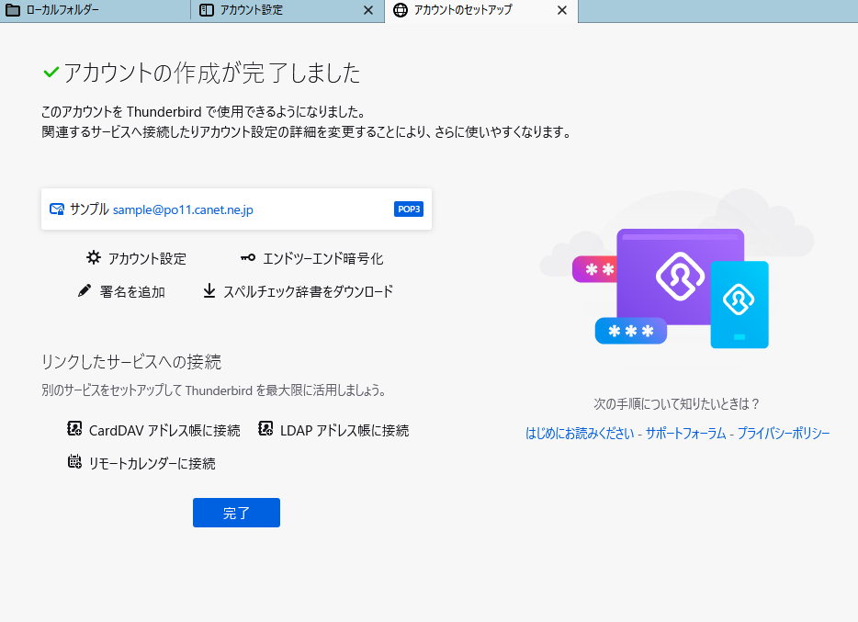
Task: Click the remote calendar icon
Action: click(x=74, y=462)
